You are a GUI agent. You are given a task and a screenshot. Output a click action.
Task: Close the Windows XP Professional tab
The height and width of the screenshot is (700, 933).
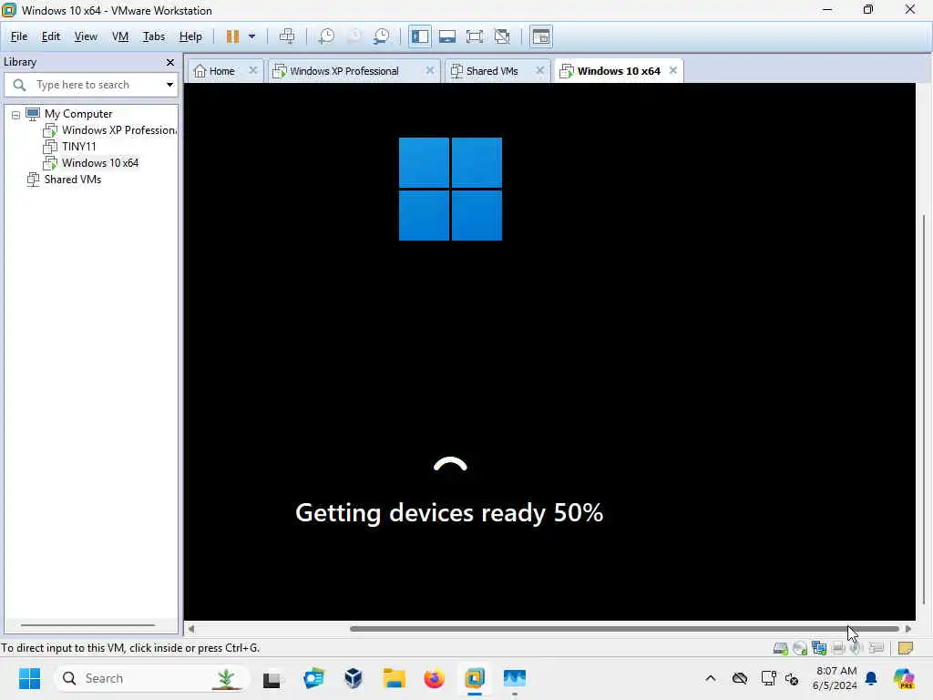click(x=430, y=70)
